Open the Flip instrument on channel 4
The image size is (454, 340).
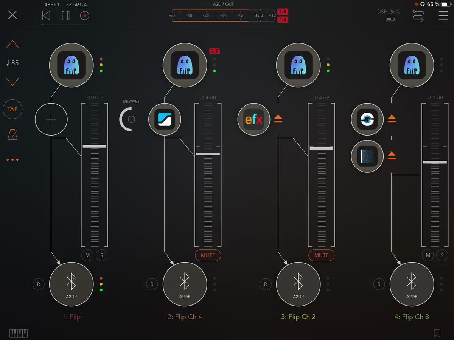point(412,65)
